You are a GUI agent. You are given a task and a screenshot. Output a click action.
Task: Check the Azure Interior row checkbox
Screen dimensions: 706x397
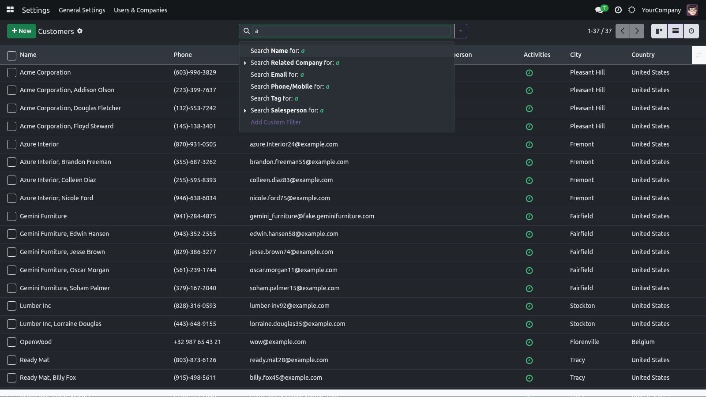tap(12, 144)
